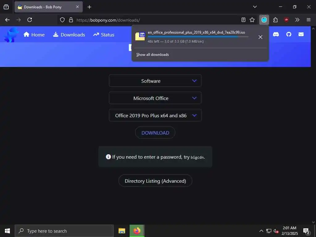Screen dimensions: 316x237
Task: Click the 48s left download status text
Action: coord(176,42)
